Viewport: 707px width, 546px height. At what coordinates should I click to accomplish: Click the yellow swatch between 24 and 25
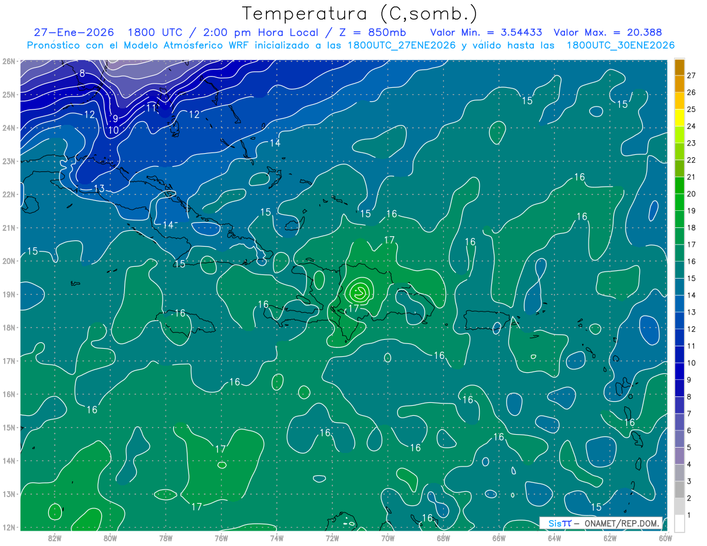(x=679, y=118)
